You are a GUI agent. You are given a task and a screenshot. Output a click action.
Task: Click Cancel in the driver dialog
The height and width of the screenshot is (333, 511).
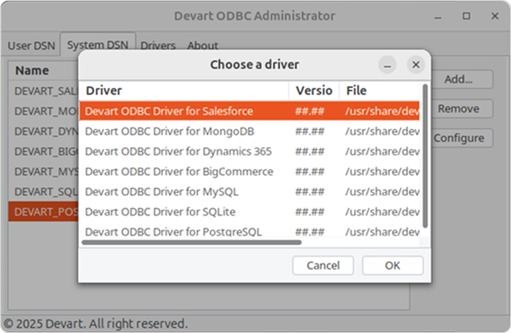(323, 265)
